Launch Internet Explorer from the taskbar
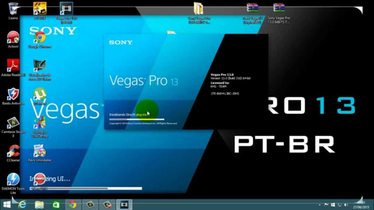 22,204
